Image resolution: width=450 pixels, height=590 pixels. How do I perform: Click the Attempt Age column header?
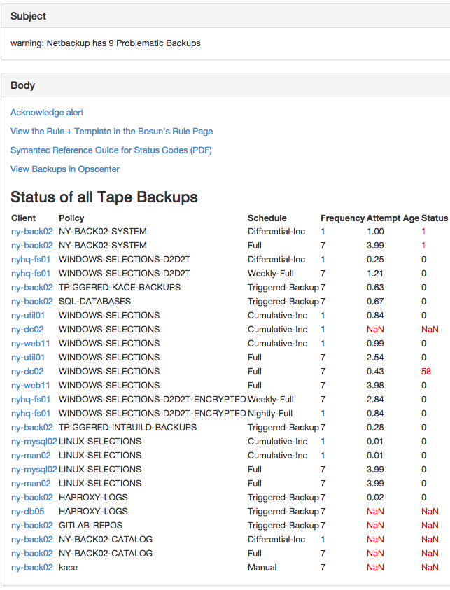(x=393, y=218)
